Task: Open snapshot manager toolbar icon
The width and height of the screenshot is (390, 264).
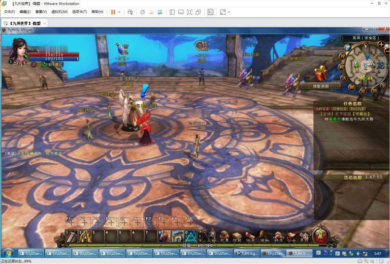Action: (x=159, y=12)
